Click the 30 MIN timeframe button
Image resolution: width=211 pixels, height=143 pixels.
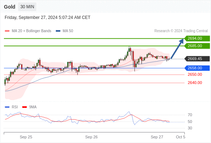27,7
